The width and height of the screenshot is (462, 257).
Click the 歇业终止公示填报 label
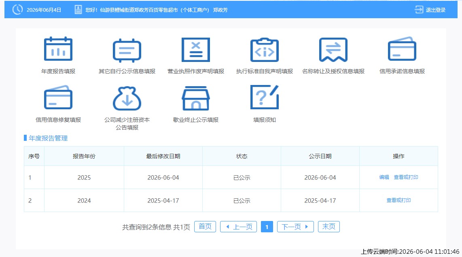[x=196, y=120]
